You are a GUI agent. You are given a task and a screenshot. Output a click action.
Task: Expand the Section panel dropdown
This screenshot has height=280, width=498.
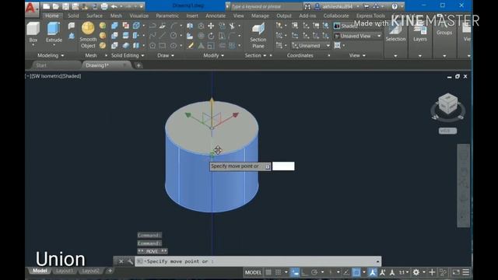(x=255, y=55)
